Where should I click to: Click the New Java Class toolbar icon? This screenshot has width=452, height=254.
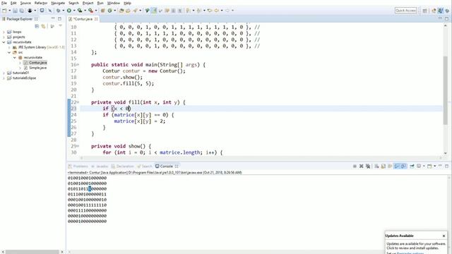[x=109, y=11]
